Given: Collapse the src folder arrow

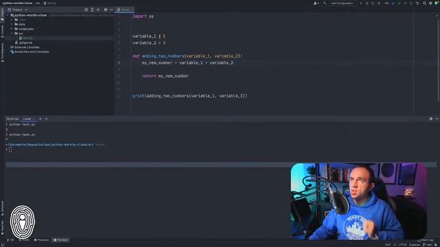Looking at the screenshot, I should [12, 34].
